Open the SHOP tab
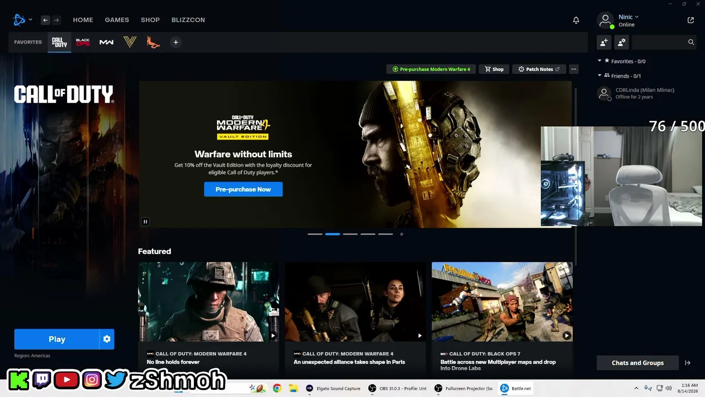The width and height of the screenshot is (705, 397). click(150, 20)
